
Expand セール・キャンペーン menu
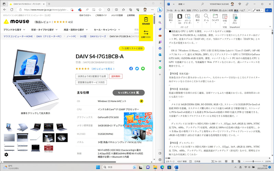(107, 30)
